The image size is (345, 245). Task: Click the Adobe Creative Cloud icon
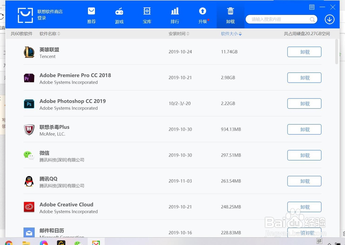tap(29, 207)
